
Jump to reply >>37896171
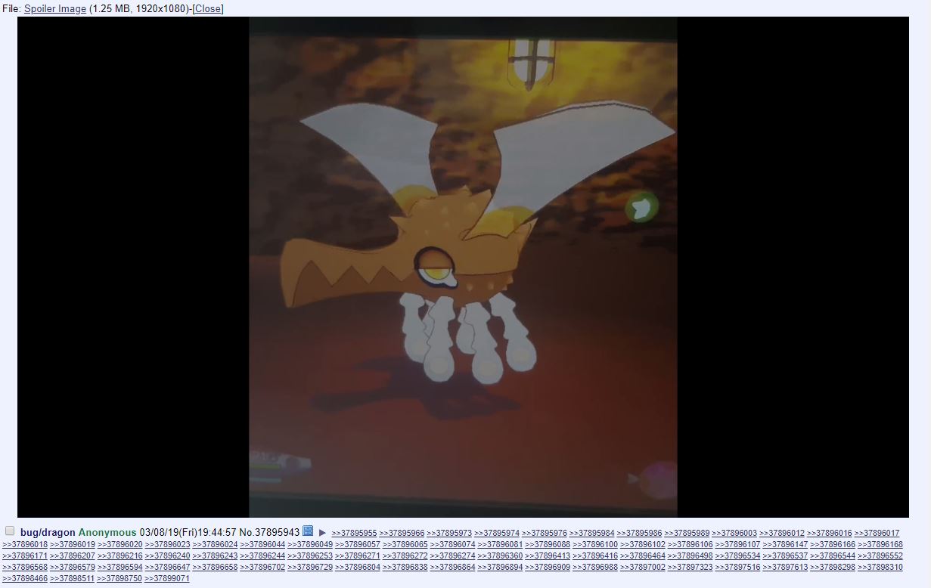point(25,556)
